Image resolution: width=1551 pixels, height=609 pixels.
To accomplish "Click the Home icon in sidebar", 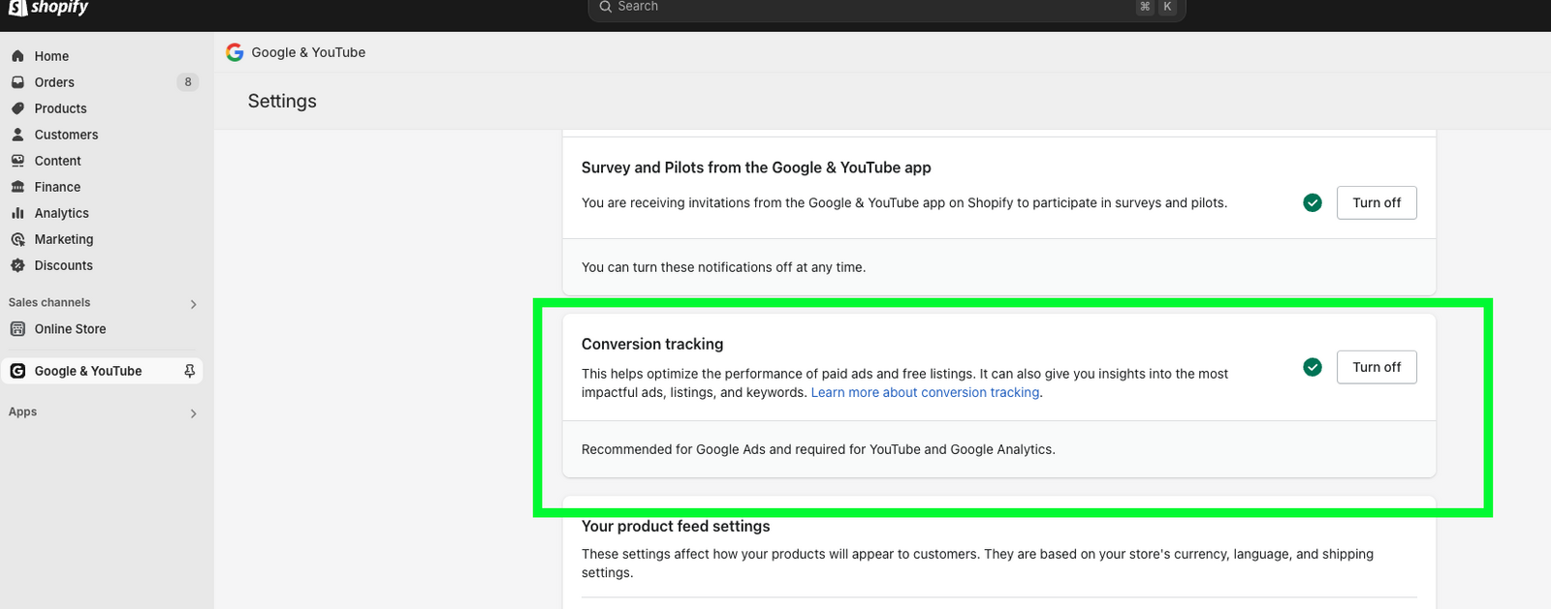I will point(17,56).
